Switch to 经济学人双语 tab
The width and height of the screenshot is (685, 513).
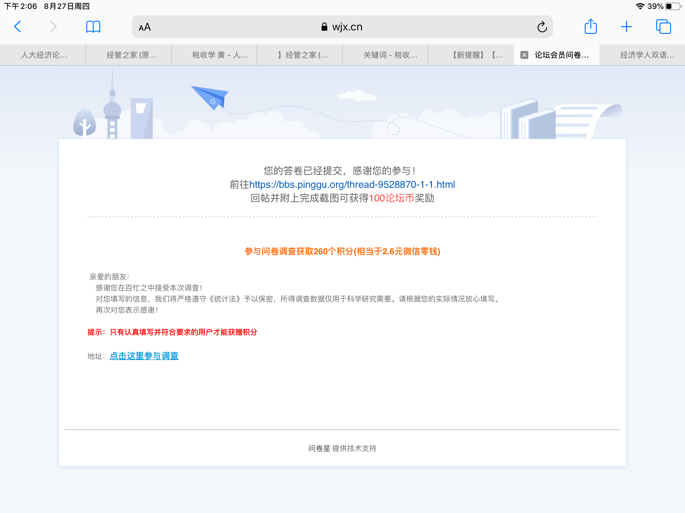pyautogui.click(x=647, y=55)
